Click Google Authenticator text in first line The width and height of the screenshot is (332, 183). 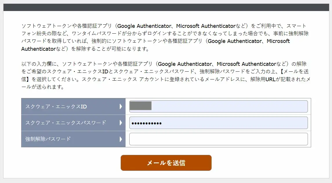pos(144,26)
